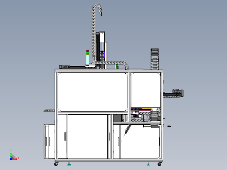
Task: Click the left teal leveling foot
Action: coord(69,164)
